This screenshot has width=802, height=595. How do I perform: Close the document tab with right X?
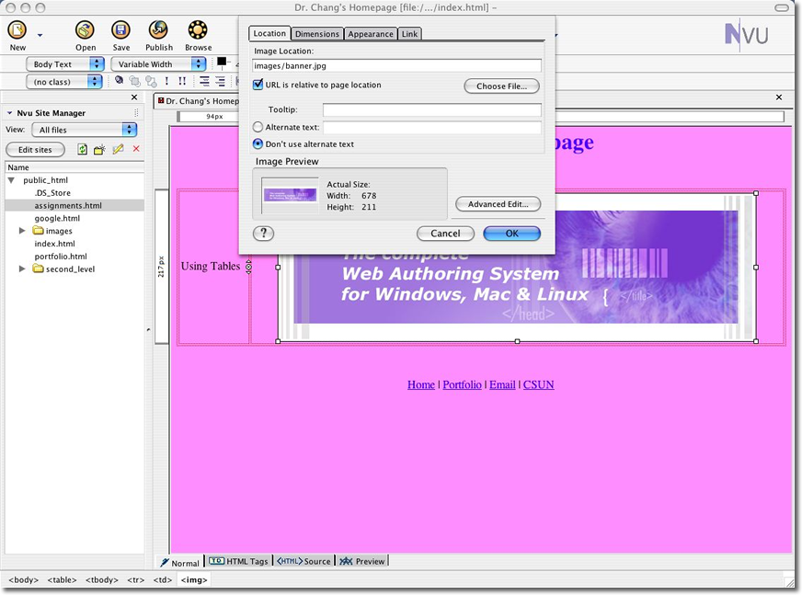click(x=778, y=97)
